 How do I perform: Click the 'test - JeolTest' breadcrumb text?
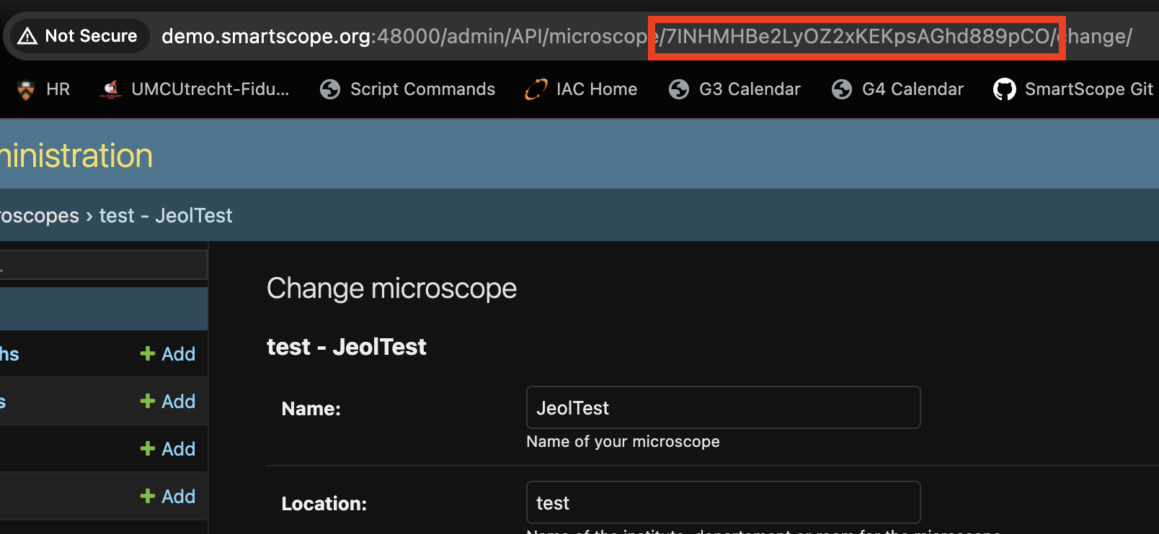click(166, 215)
